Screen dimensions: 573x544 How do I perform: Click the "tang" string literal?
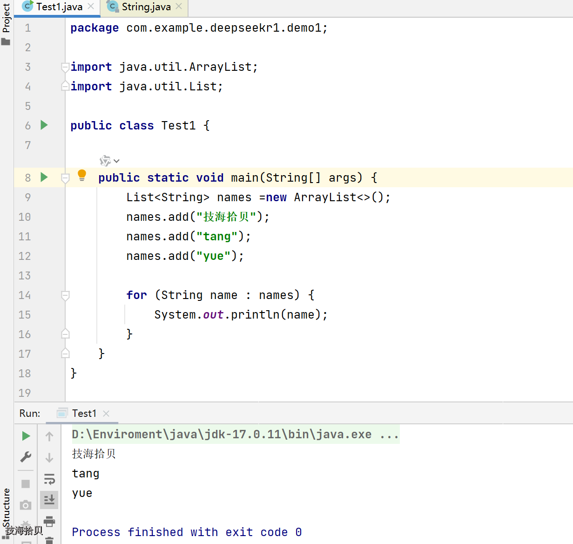[x=217, y=237]
